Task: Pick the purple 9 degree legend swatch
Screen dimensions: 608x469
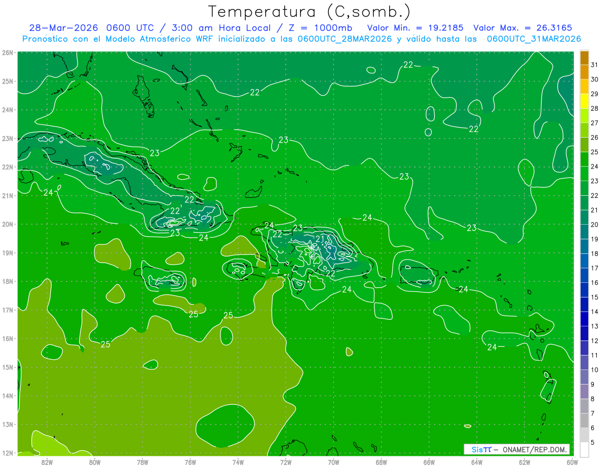Action: [584, 392]
